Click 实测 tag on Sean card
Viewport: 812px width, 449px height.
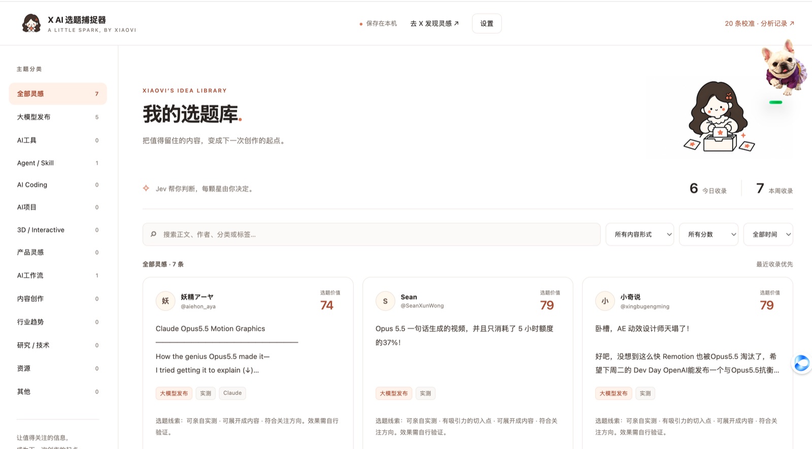click(x=425, y=393)
